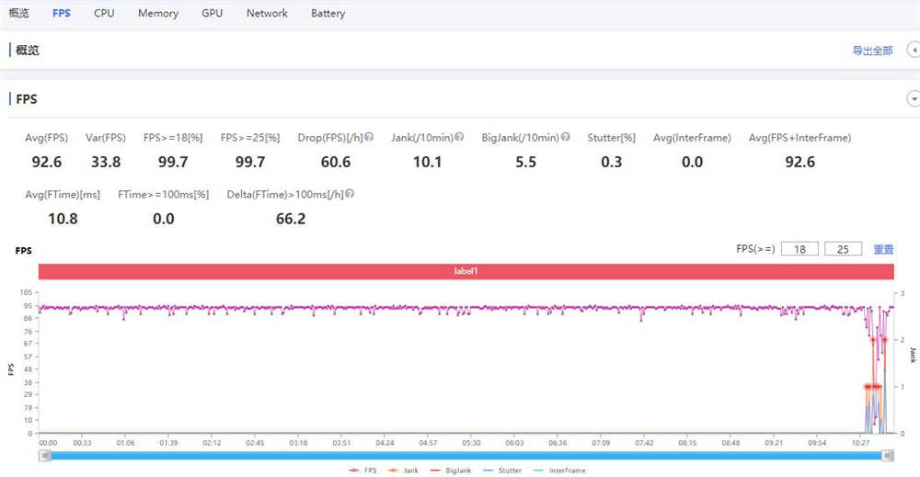The width and height of the screenshot is (920, 477).
Task: Click the Drop(FPS) value 60.6
Action: [336, 163]
